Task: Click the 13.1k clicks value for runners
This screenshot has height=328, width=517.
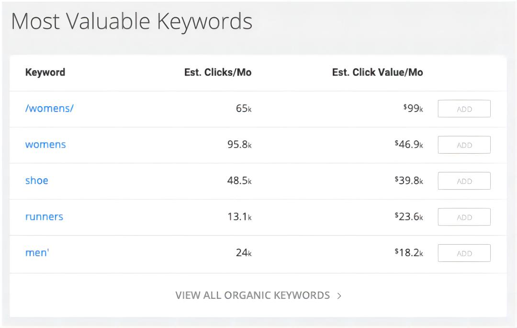Action: click(x=239, y=217)
